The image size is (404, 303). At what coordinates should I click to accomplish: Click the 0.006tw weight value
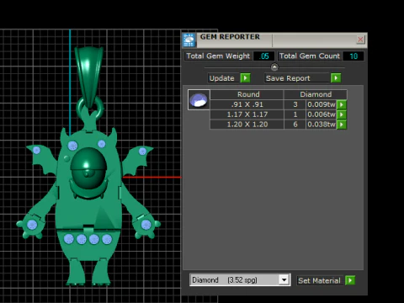[x=322, y=114]
